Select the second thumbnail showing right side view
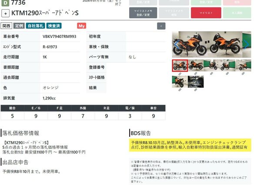Viewport: 254px width, 191px height. coord(196,65)
